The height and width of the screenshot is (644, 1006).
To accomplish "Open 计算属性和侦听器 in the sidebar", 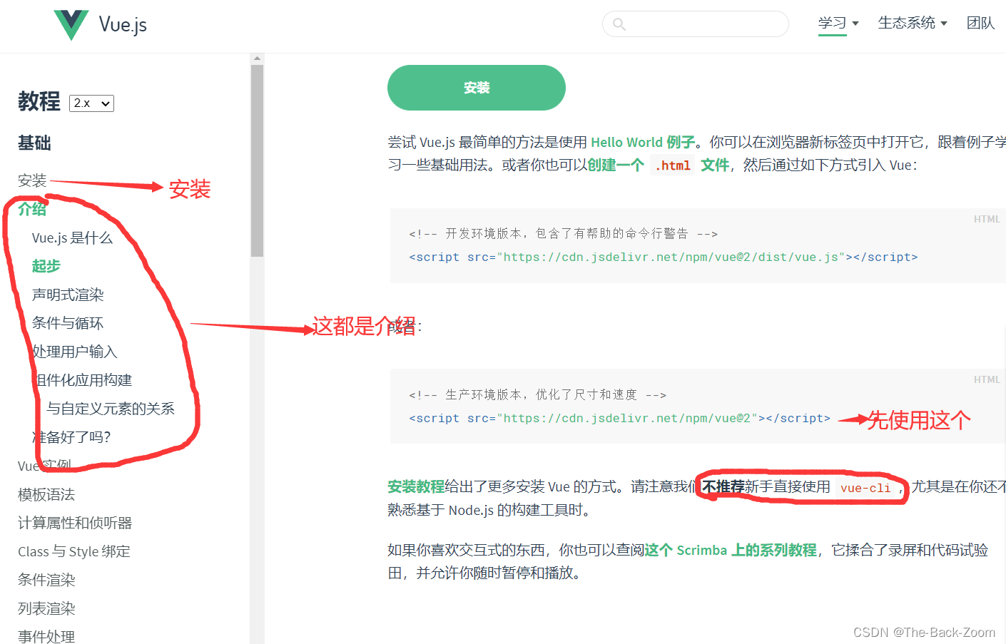I will click(x=75, y=523).
